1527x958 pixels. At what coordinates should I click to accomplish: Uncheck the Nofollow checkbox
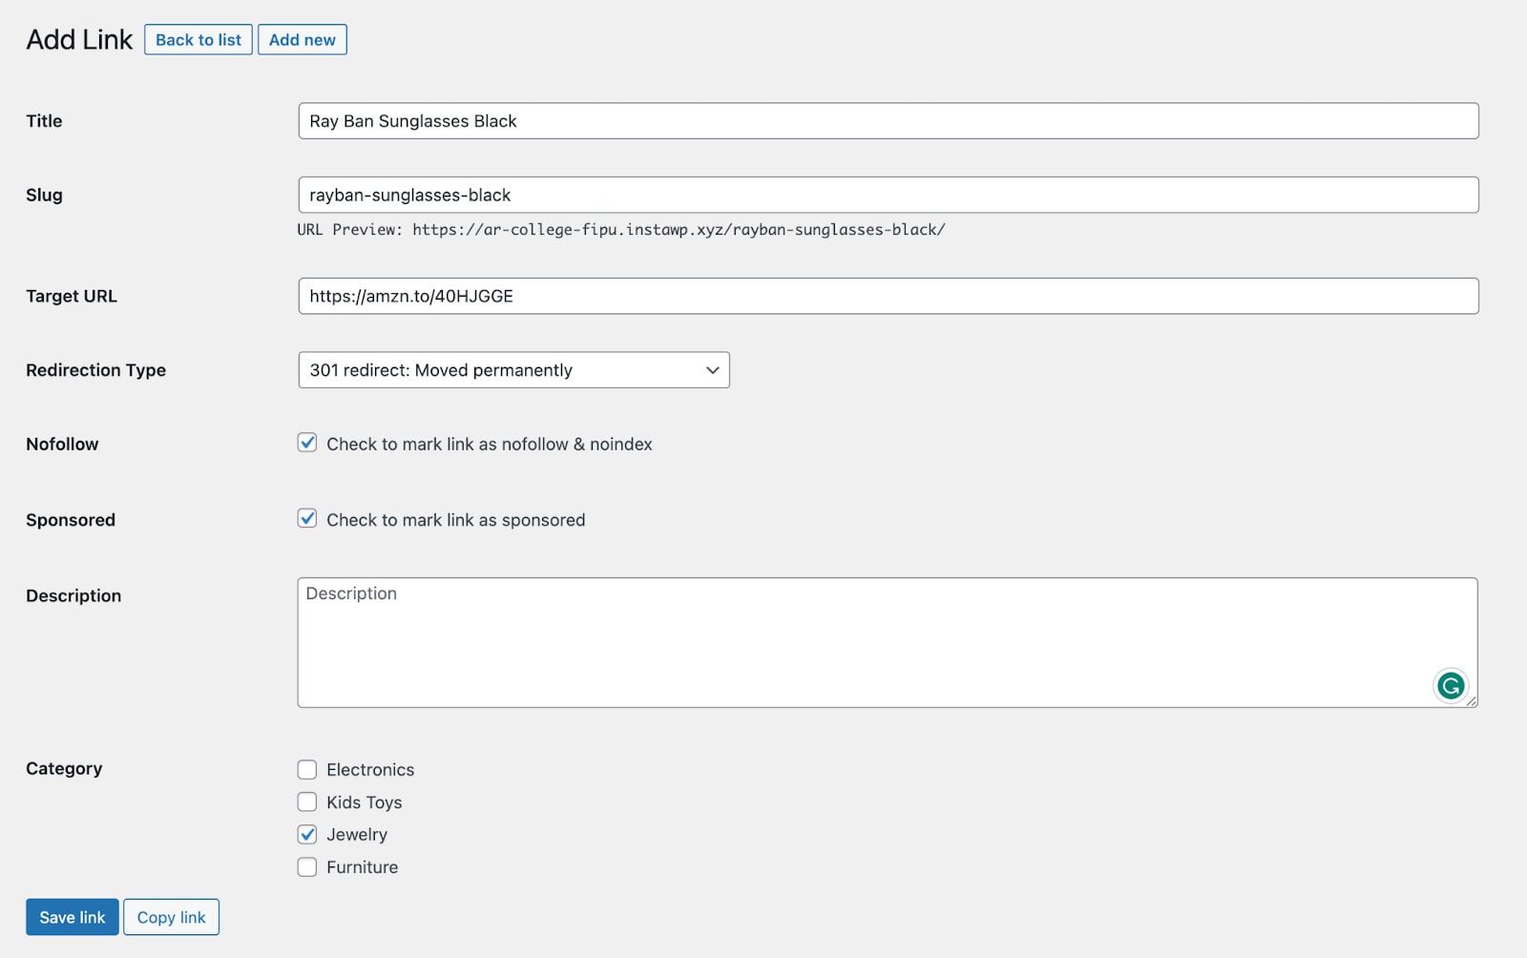(306, 443)
